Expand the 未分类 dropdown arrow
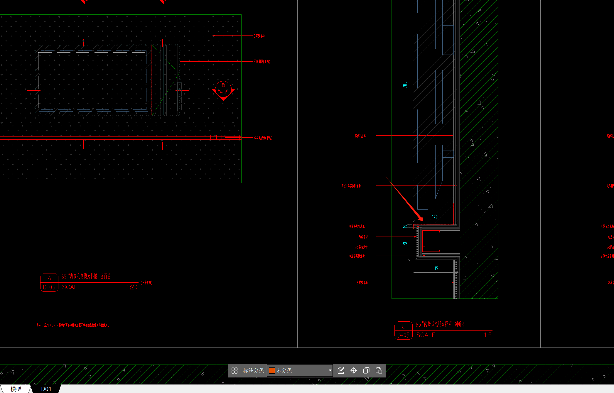The width and height of the screenshot is (614, 393). (330, 370)
